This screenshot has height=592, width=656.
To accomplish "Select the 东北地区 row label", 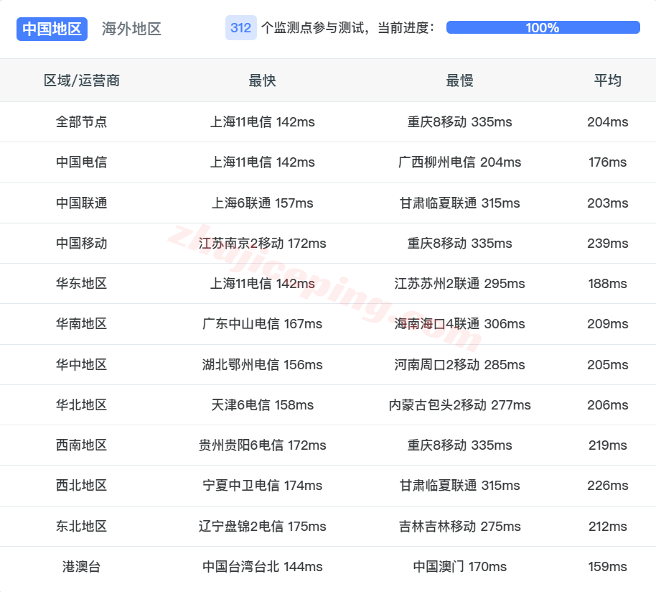I will (82, 527).
